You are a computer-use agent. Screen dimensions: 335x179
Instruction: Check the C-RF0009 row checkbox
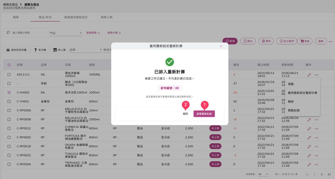click(9, 110)
